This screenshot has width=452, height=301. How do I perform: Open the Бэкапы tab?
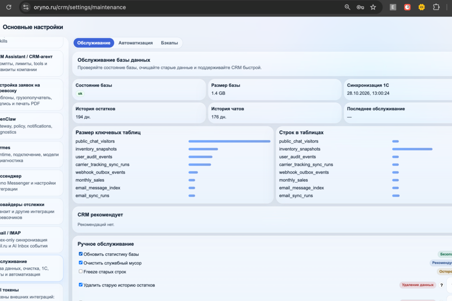pyautogui.click(x=169, y=43)
